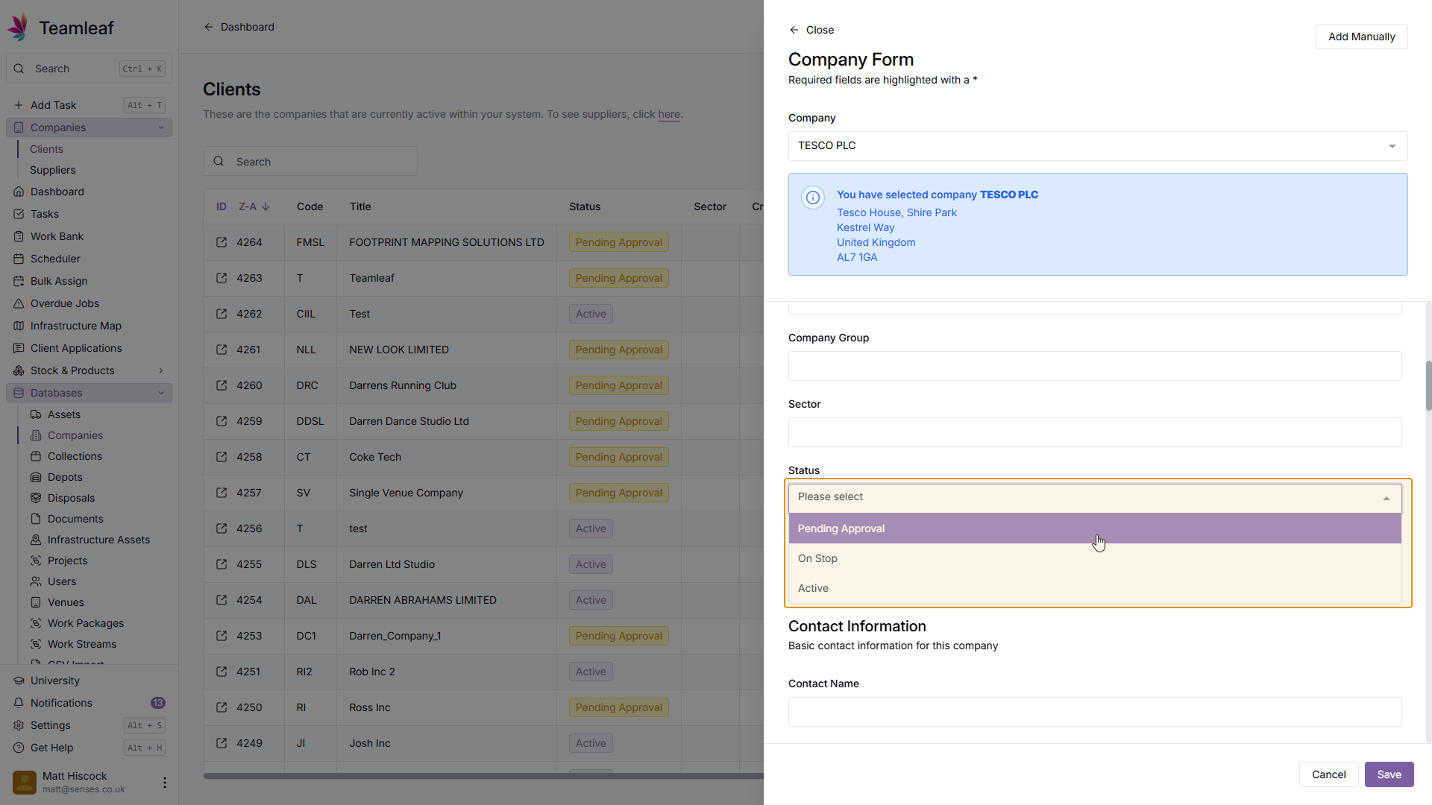
Task: Expand the Company TESCO PLC dropdown
Action: point(1392,146)
